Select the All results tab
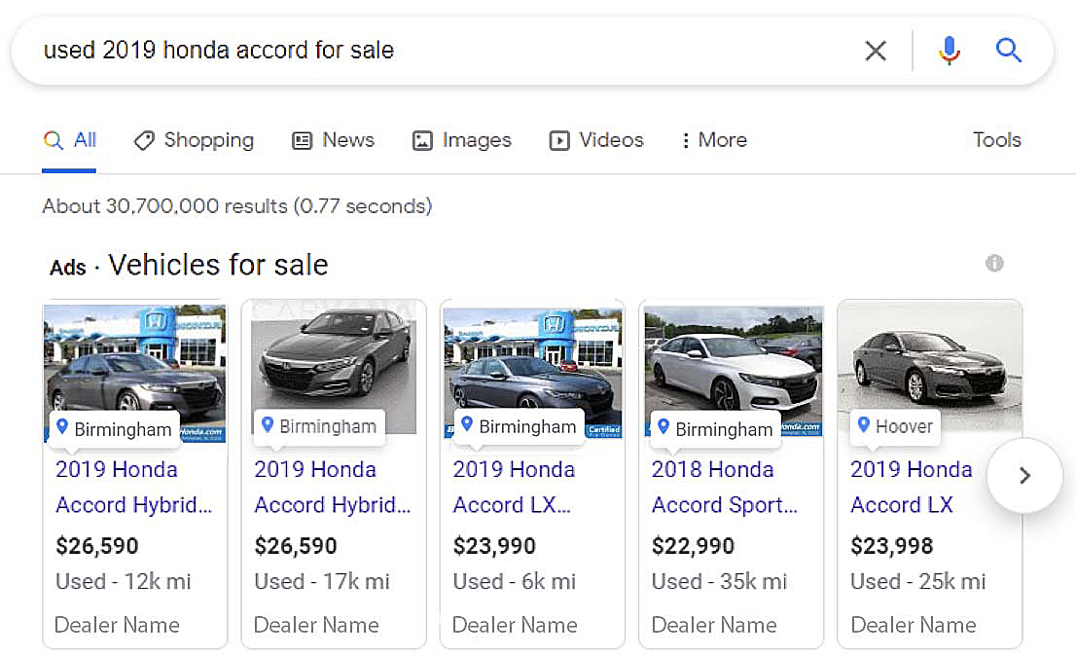 [70, 140]
